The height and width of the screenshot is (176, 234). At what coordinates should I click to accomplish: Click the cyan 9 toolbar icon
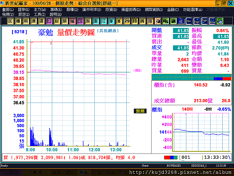(x=111, y=21)
